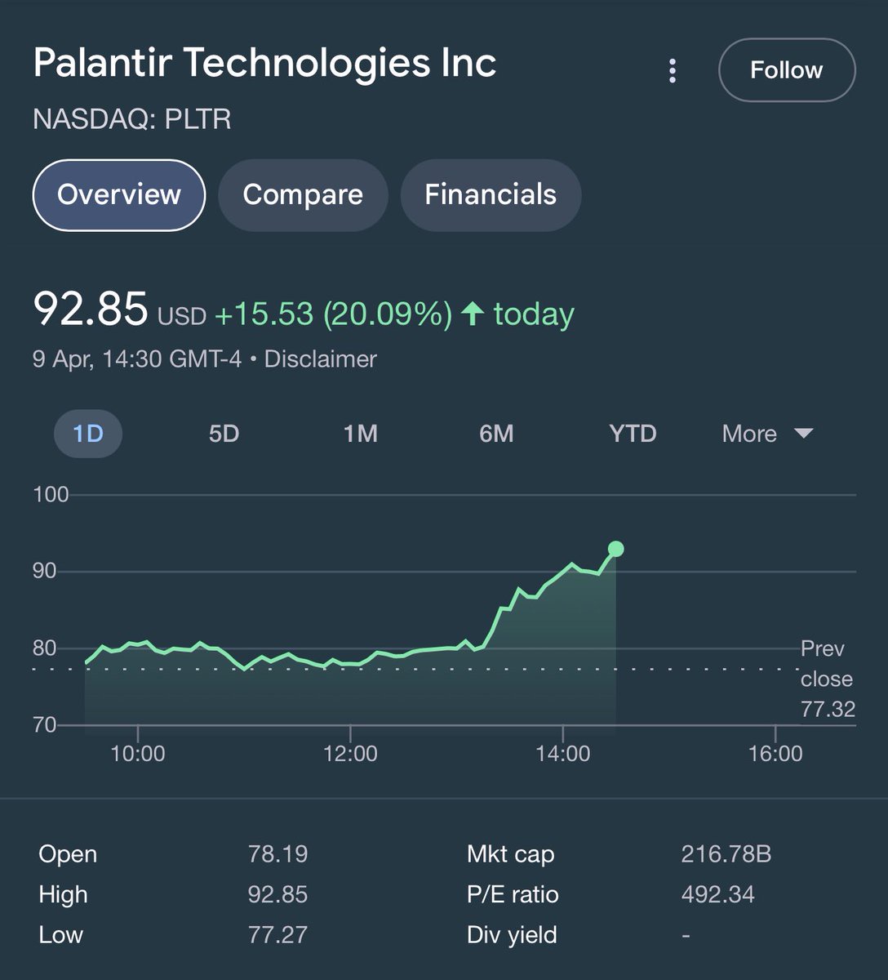Click the Follow button
Image resolution: width=888 pixels, height=980 pixels.
click(786, 70)
